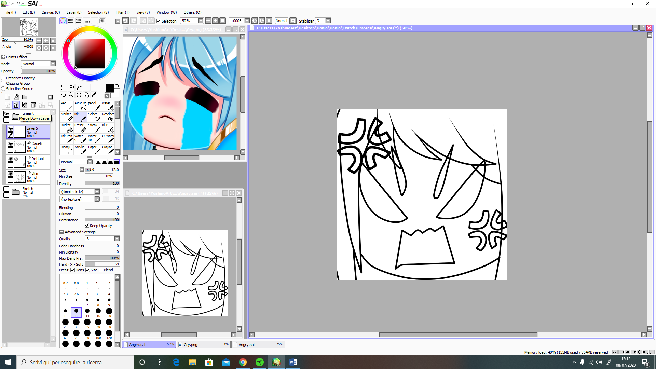Activate the magic wand tool
The image size is (656, 369).
pos(79,88)
